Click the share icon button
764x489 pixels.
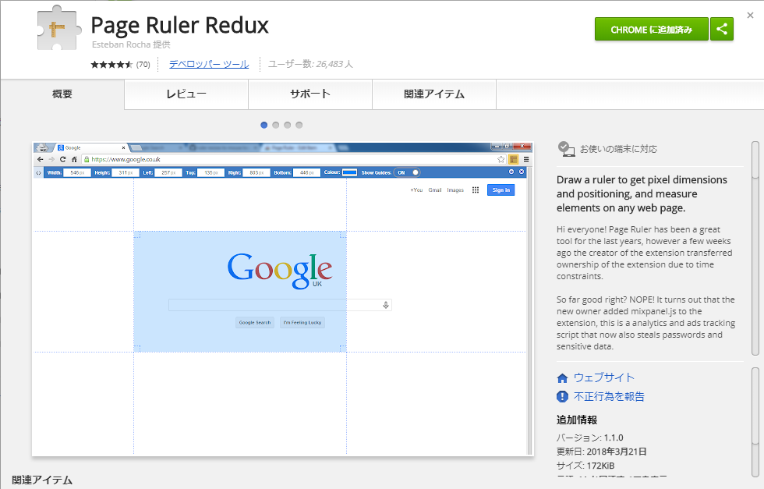(722, 30)
